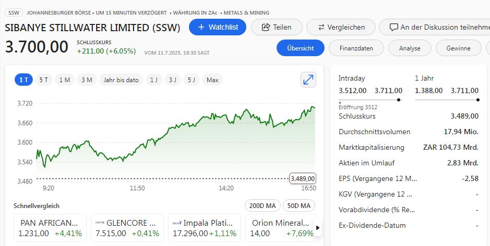
Task: Go to the Analyse tab
Action: (410, 48)
